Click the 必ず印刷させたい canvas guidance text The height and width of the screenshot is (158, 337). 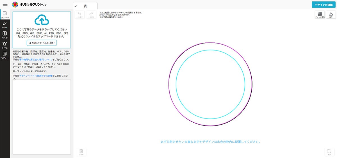(211, 142)
